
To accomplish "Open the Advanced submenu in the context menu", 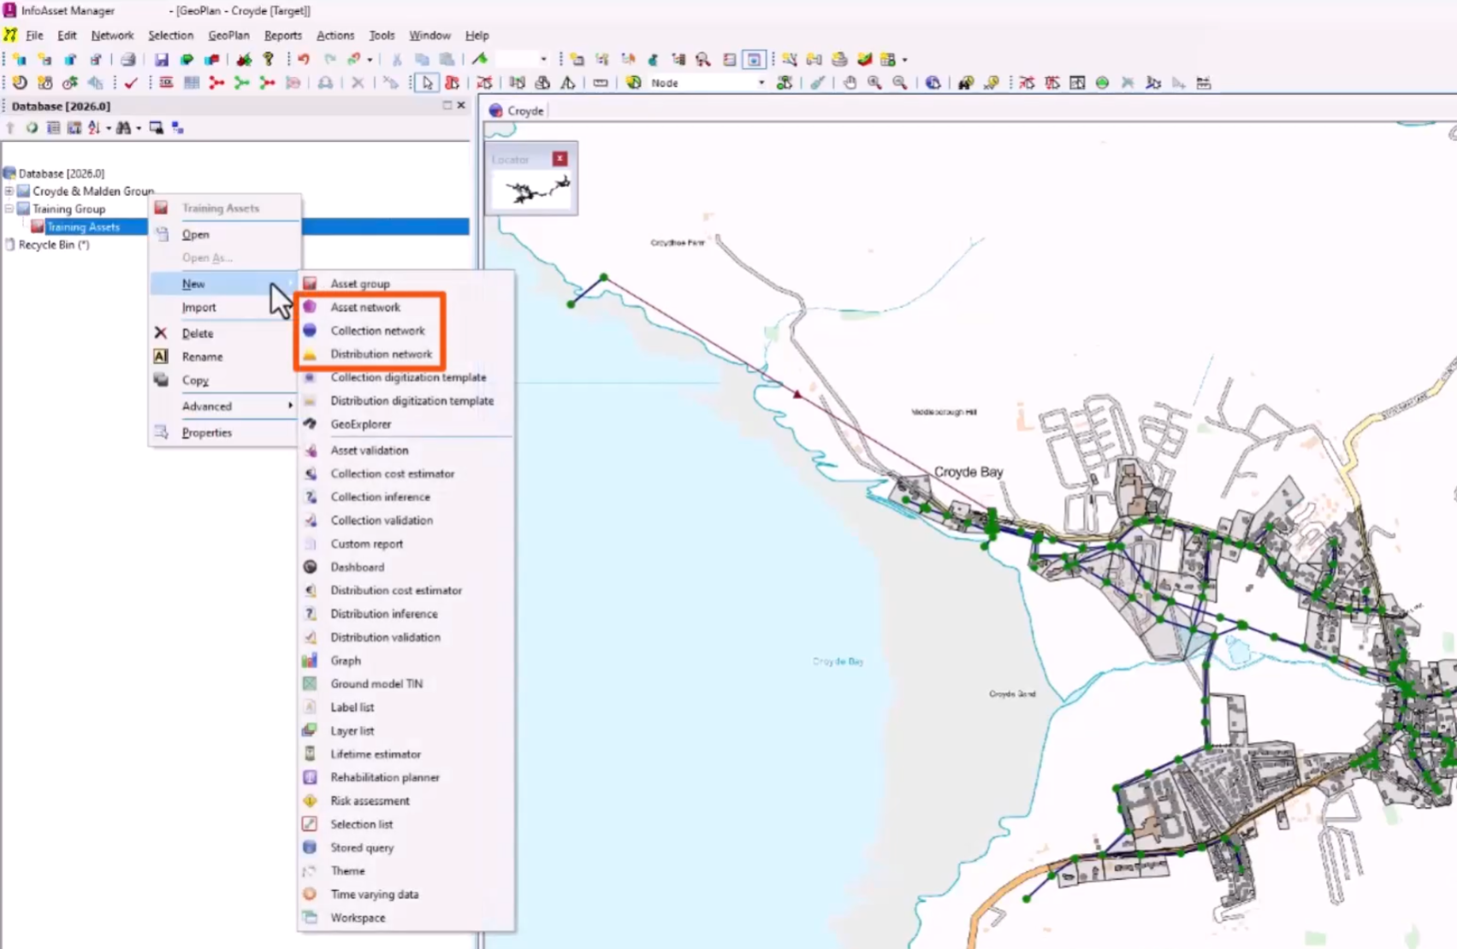I will point(207,406).
